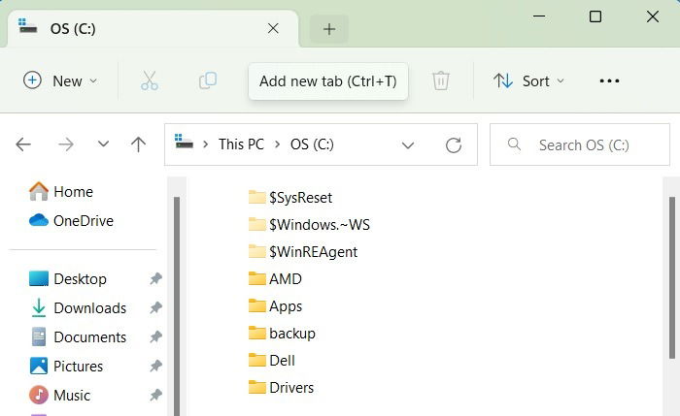680x416 pixels.
Task: Select the Dell folder
Action: (271, 361)
